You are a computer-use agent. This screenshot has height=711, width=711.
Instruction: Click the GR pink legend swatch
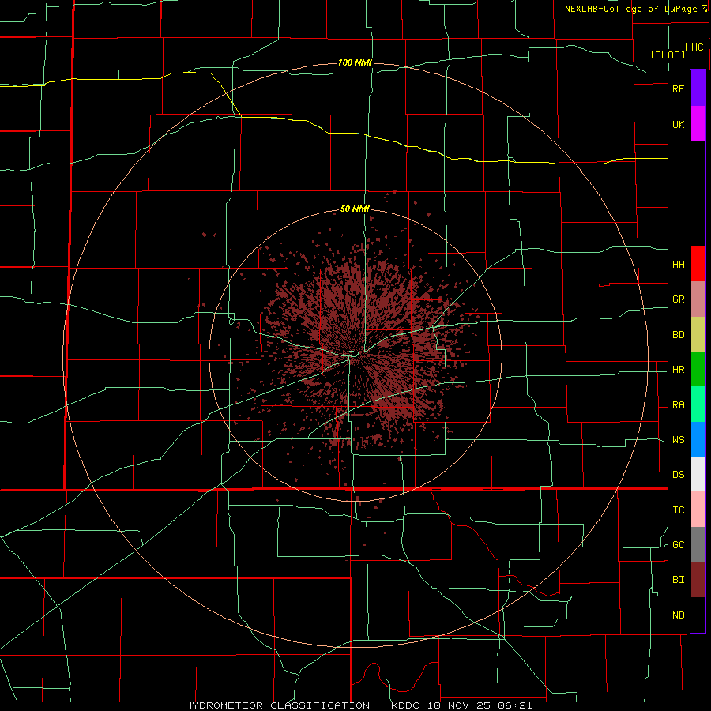[x=698, y=299]
